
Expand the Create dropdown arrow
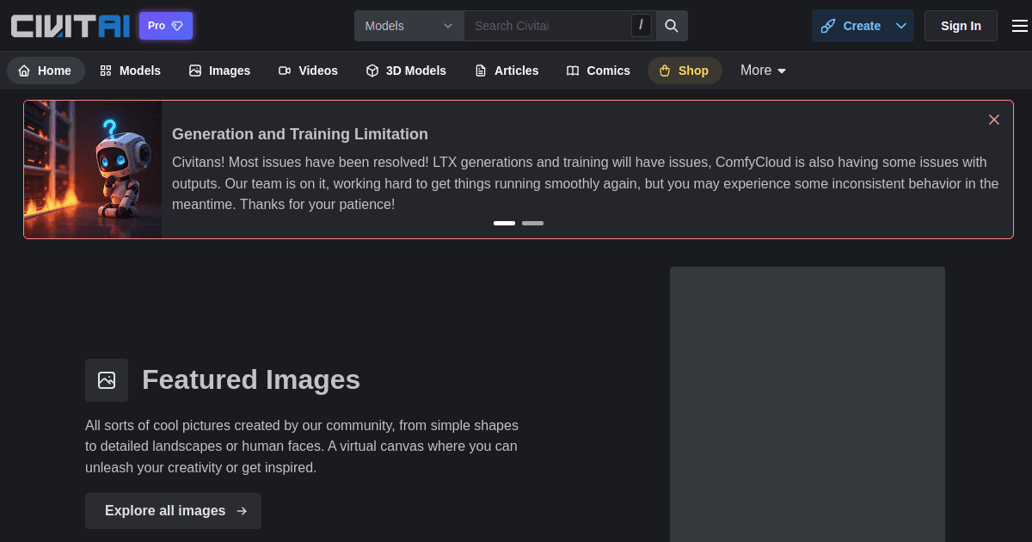[x=901, y=26]
